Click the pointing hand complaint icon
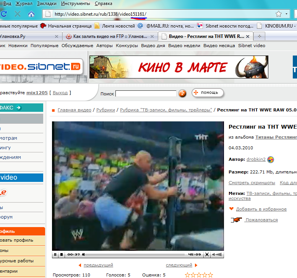 pyautogui.click(x=236, y=220)
